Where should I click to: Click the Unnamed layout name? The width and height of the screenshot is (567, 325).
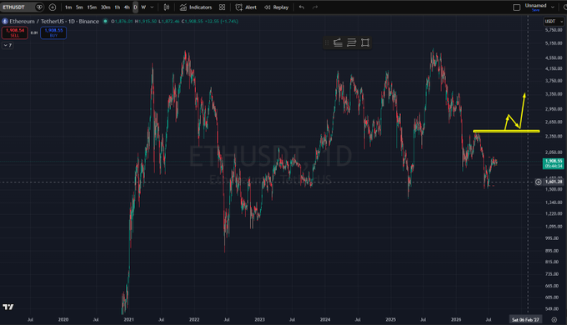tap(535, 6)
